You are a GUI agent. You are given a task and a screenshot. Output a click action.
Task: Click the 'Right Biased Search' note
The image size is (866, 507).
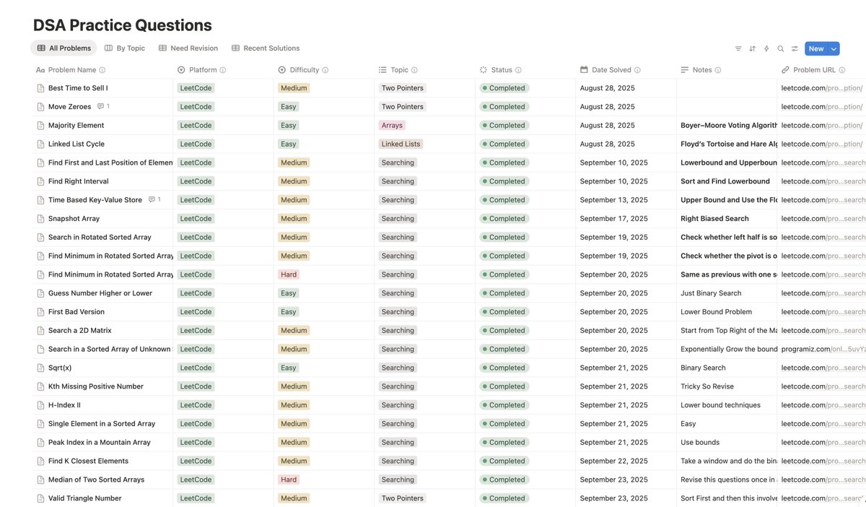(714, 218)
